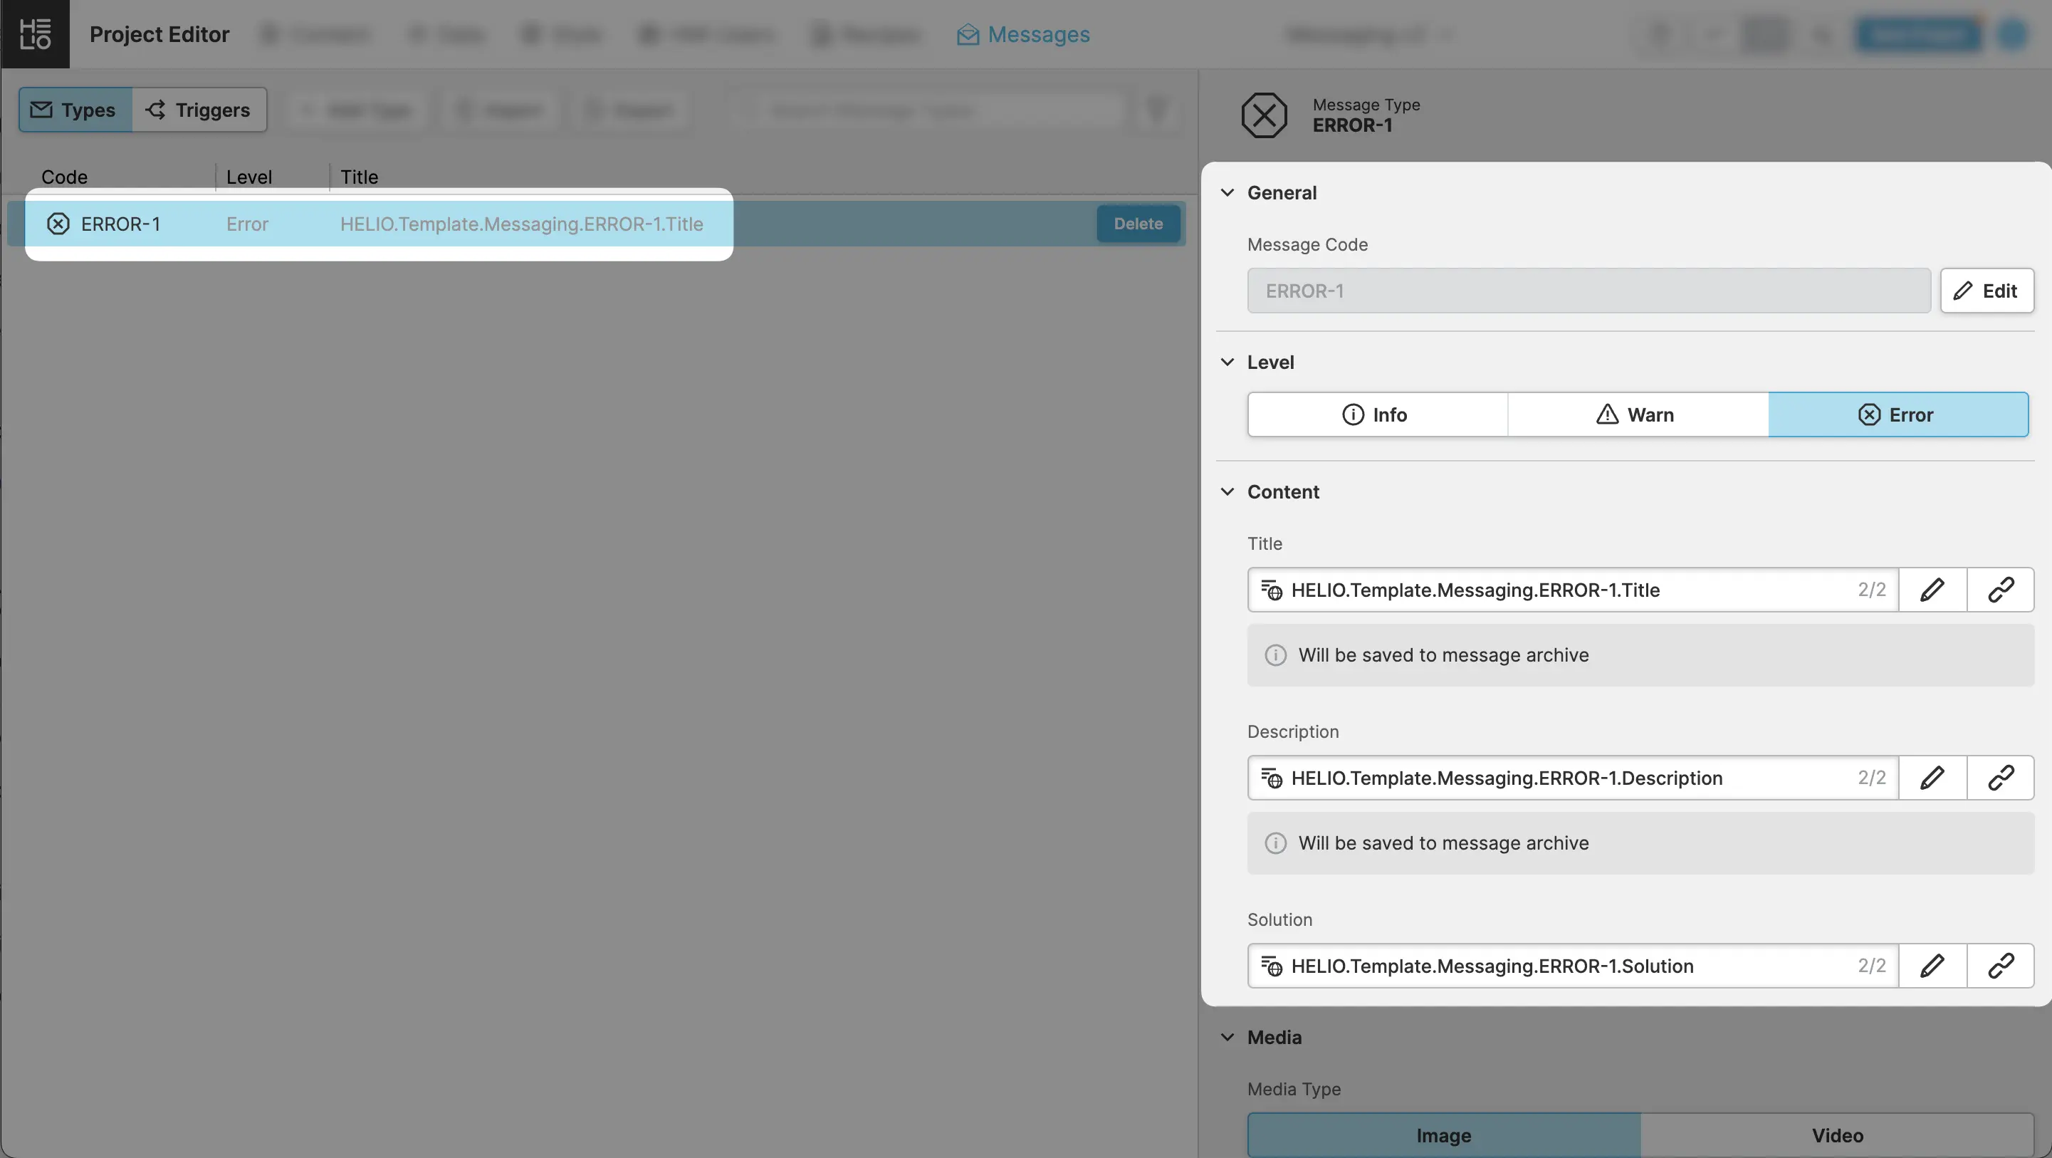Click the Edit message code button

click(x=1986, y=291)
